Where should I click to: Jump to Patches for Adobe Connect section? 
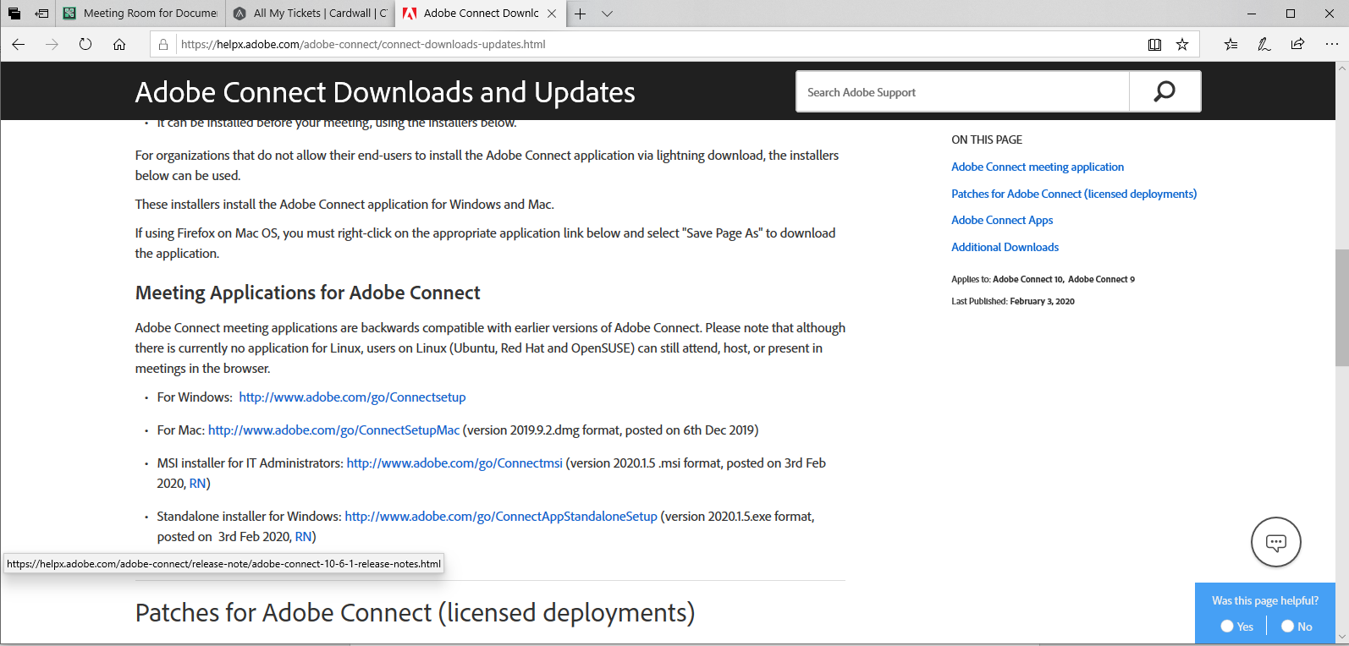pos(1074,194)
